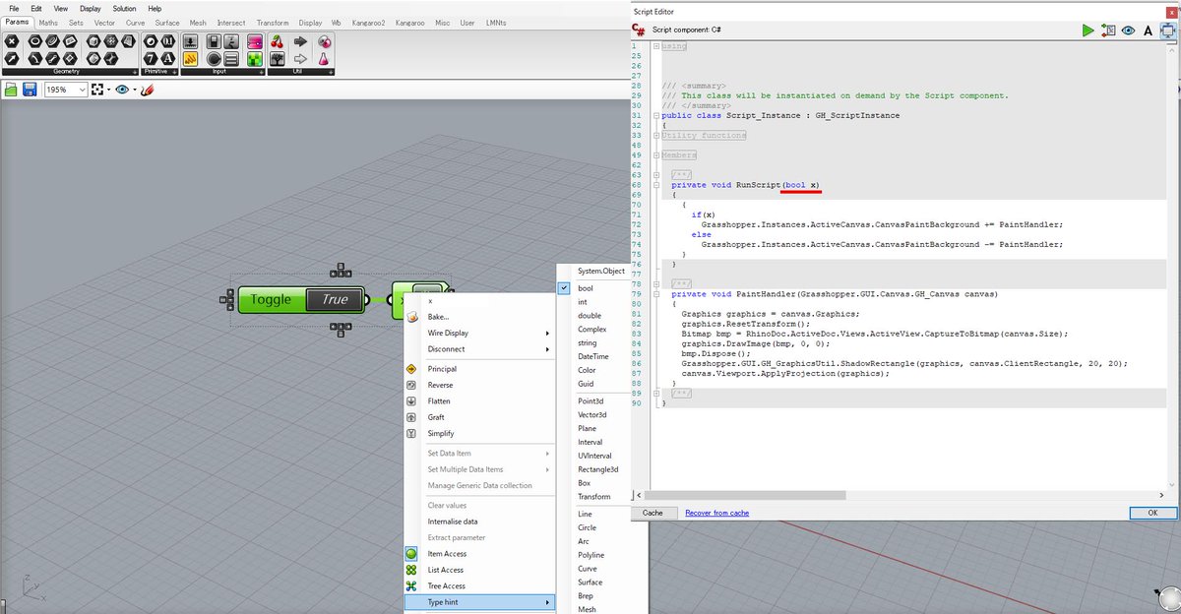The image size is (1181, 614).
Task: Click the OK button in Script Editor
Action: pos(1152,513)
